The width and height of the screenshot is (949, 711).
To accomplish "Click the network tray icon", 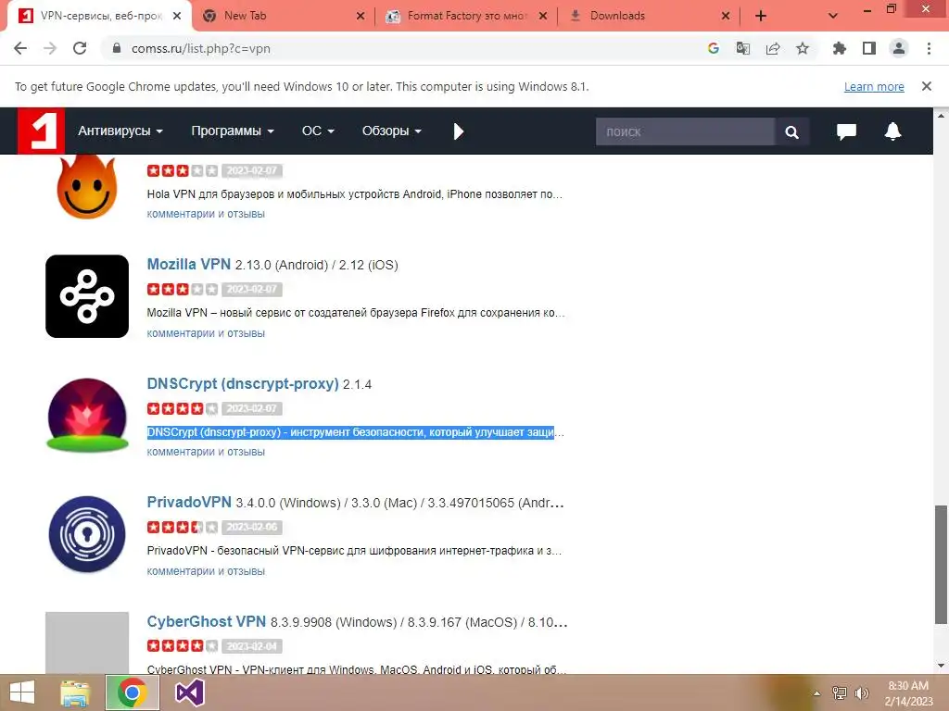I will (840, 693).
